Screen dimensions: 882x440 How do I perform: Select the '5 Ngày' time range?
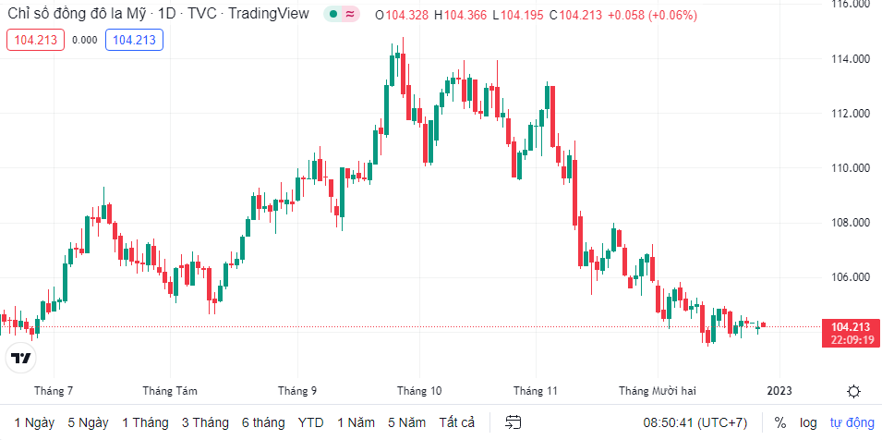click(88, 422)
